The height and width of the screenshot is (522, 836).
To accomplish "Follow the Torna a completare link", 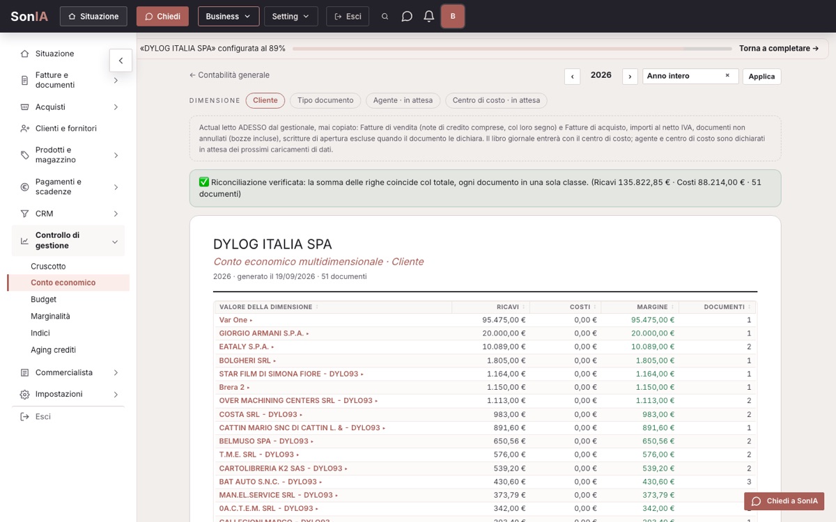I will pyautogui.click(x=779, y=49).
